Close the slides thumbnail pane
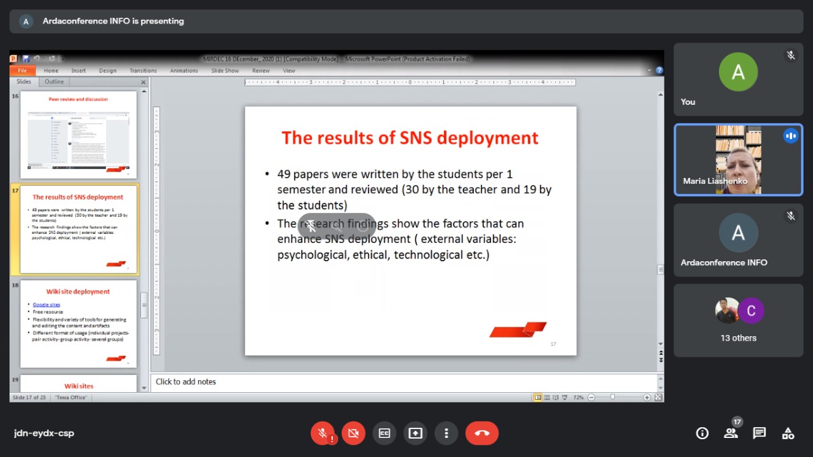The width and height of the screenshot is (813, 457). tap(143, 82)
